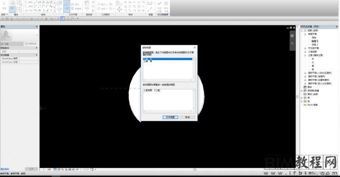Click the straight line draw tool icon
Screen dimensions: 340x177
pos(36,2)
